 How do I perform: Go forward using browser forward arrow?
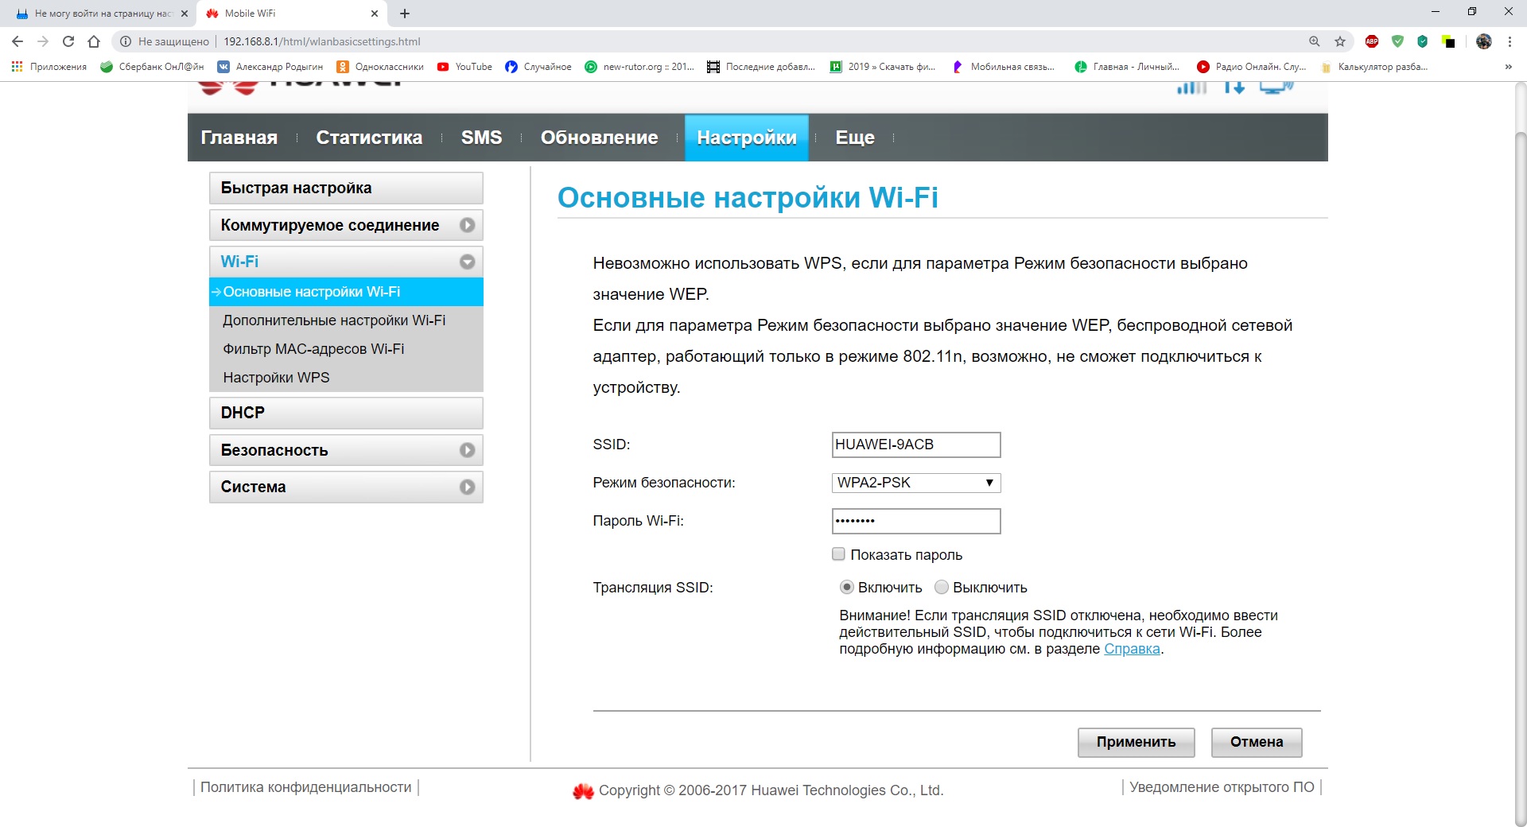coord(43,41)
